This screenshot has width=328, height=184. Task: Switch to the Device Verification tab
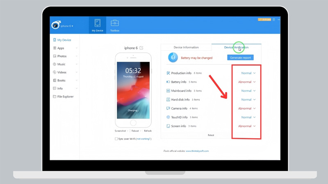pos(236,47)
